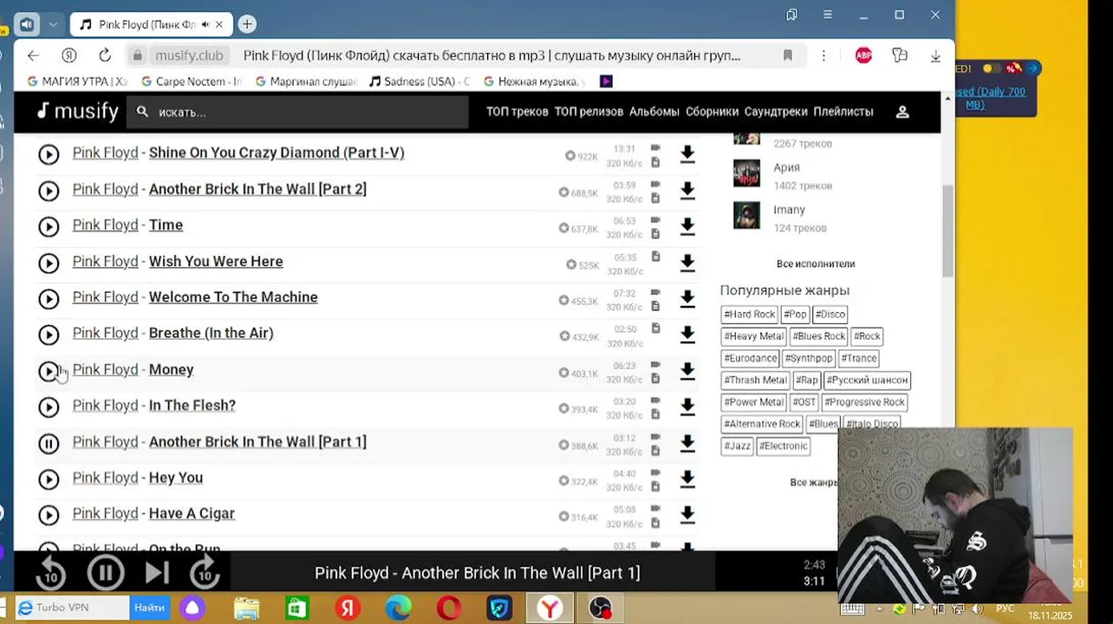Image resolution: width=1113 pixels, height=624 pixels.
Task: Play the Hey You track
Action: point(49,479)
